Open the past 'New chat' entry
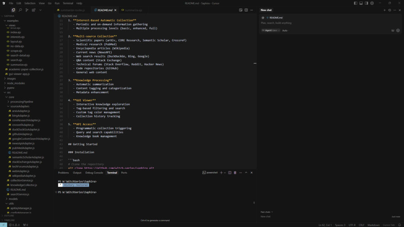 pos(266,217)
